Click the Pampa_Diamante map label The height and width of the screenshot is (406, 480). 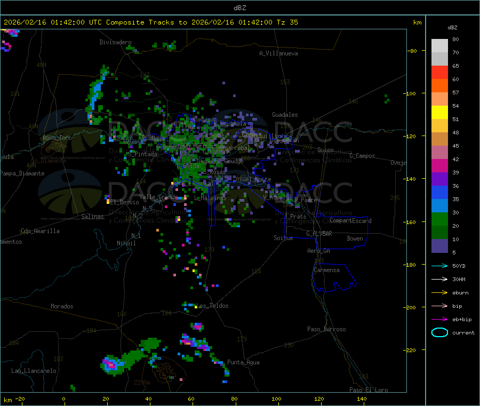pos(22,173)
